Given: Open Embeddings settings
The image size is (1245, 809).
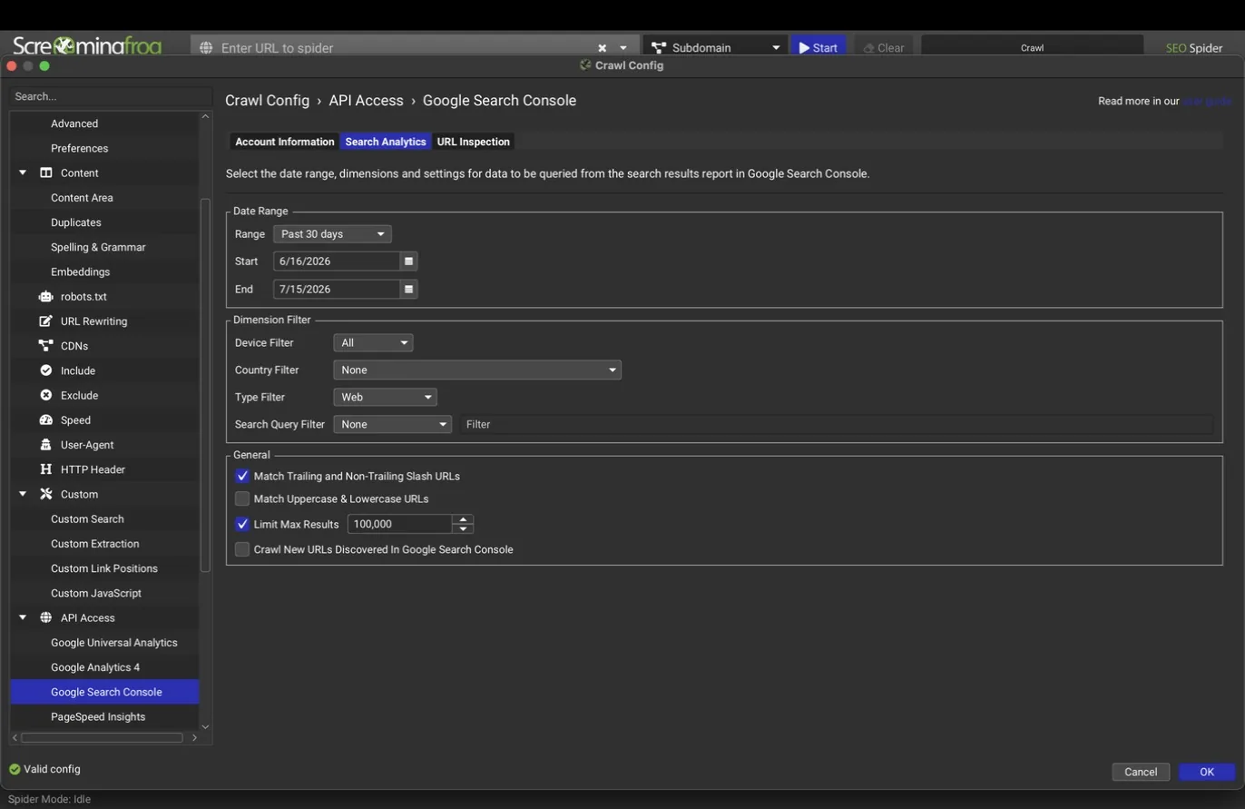Looking at the screenshot, I should (x=80, y=271).
